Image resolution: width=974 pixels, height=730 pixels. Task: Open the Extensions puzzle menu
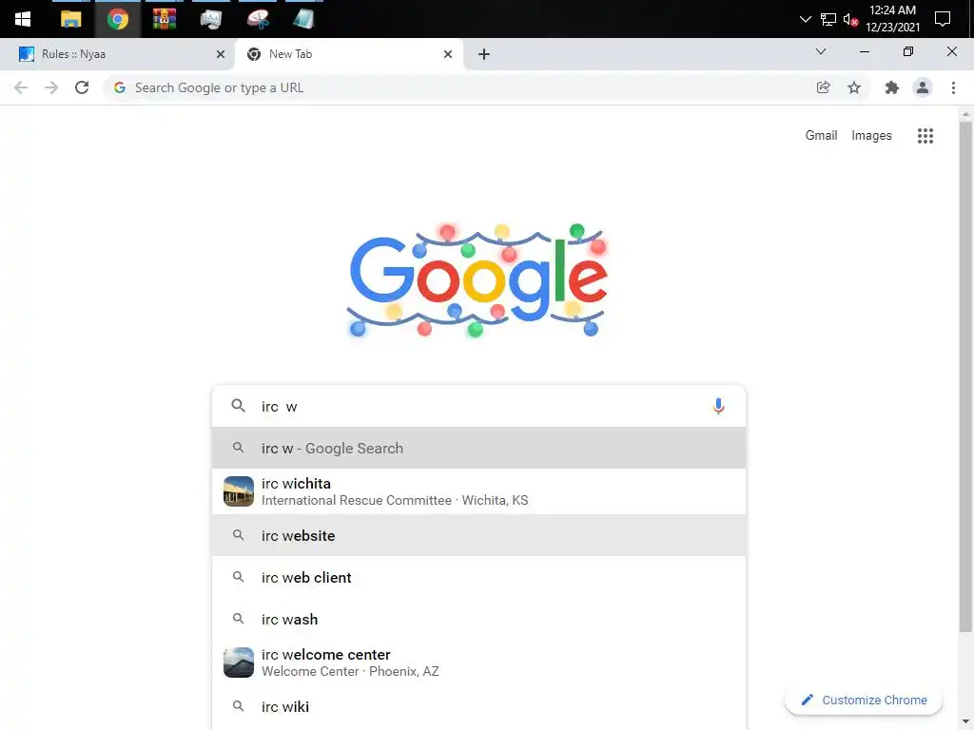(892, 87)
